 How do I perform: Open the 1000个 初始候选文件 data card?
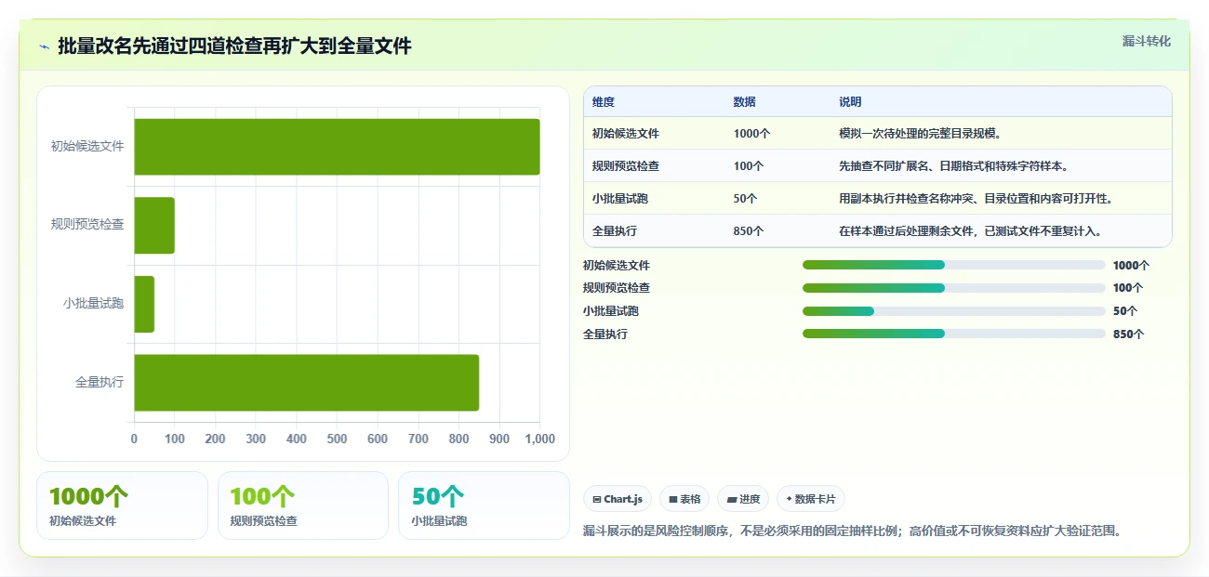coord(122,505)
